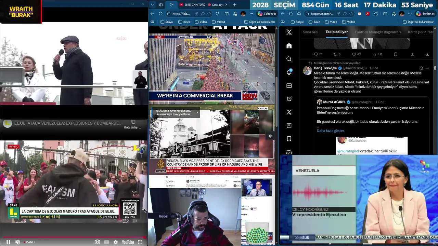Image resolution: width=438 pixels, height=246 pixels.
Task: Open split screen in x.com browser
Action: pyautogui.click(x=385, y=14)
